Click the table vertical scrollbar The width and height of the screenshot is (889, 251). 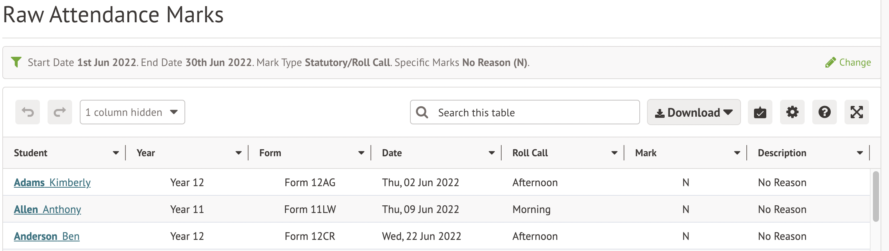click(x=876, y=197)
